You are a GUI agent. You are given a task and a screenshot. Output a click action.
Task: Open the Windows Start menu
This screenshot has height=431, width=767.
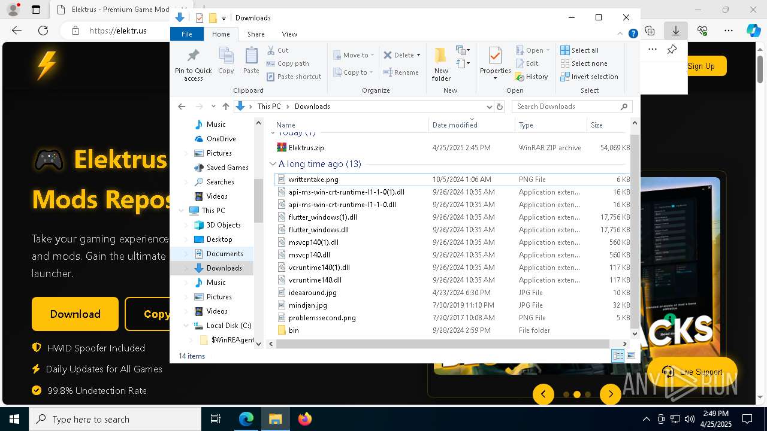(14, 419)
